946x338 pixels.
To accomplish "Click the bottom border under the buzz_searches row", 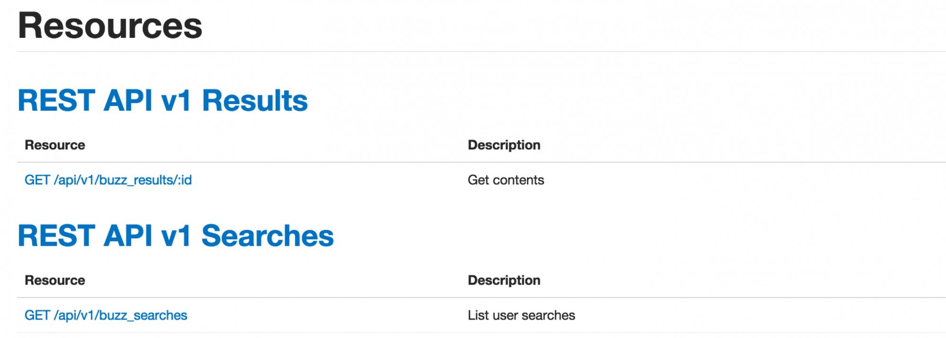I will point(473,333).
